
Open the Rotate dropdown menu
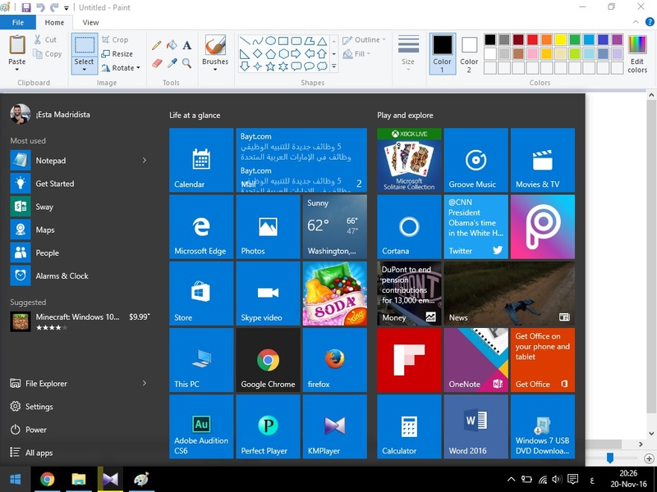(121, 68)
